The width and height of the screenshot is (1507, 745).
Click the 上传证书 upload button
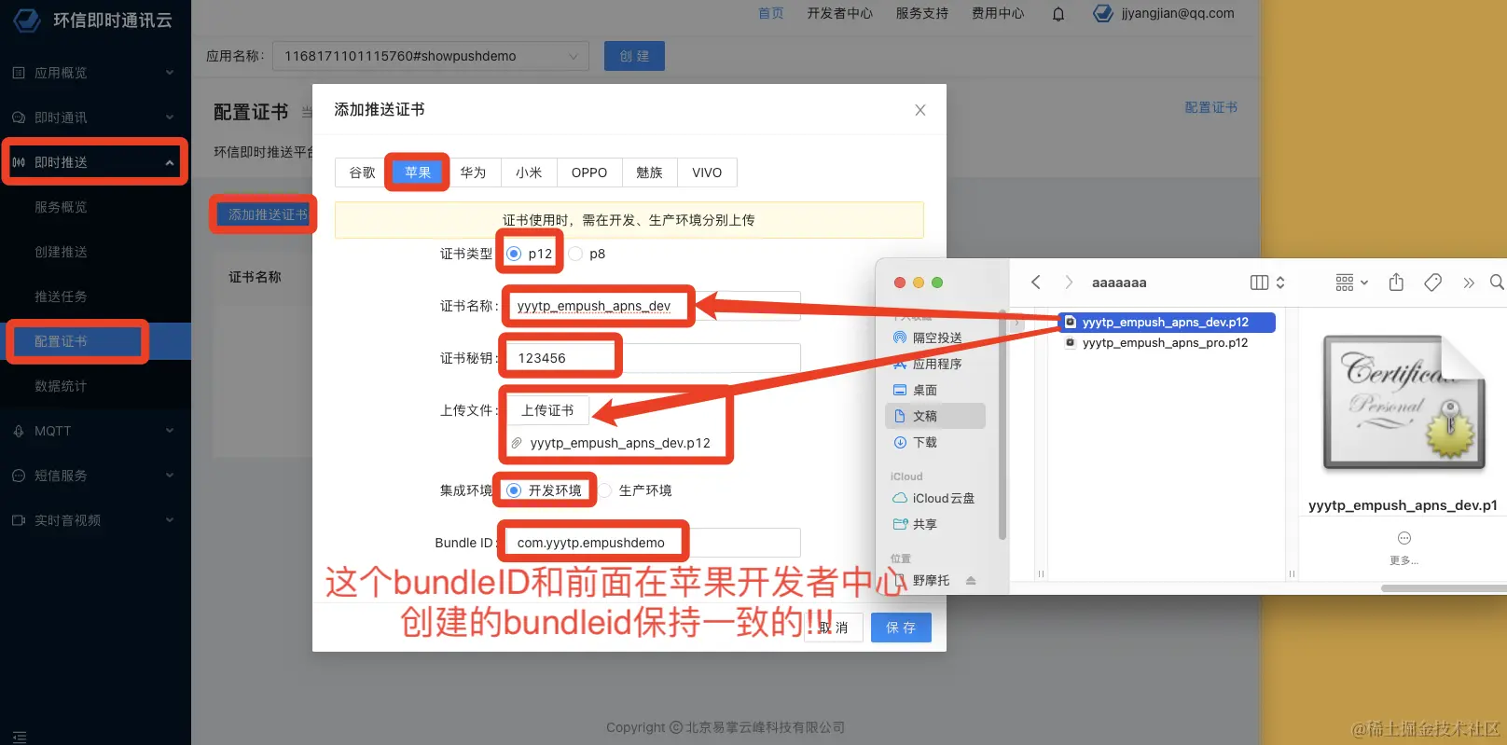pyautogui.click(x=547, y=410)
